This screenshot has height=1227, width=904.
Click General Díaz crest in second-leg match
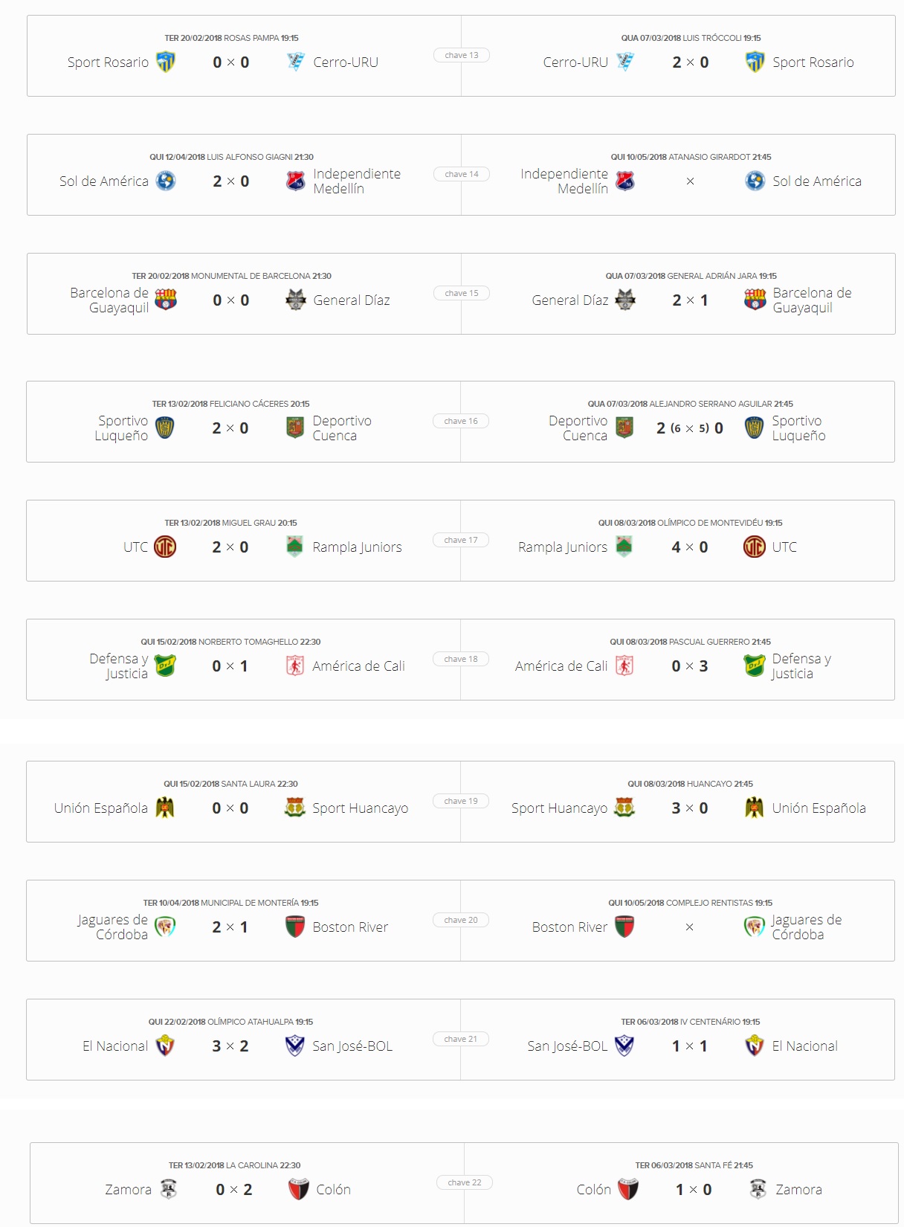click(624, 300)
